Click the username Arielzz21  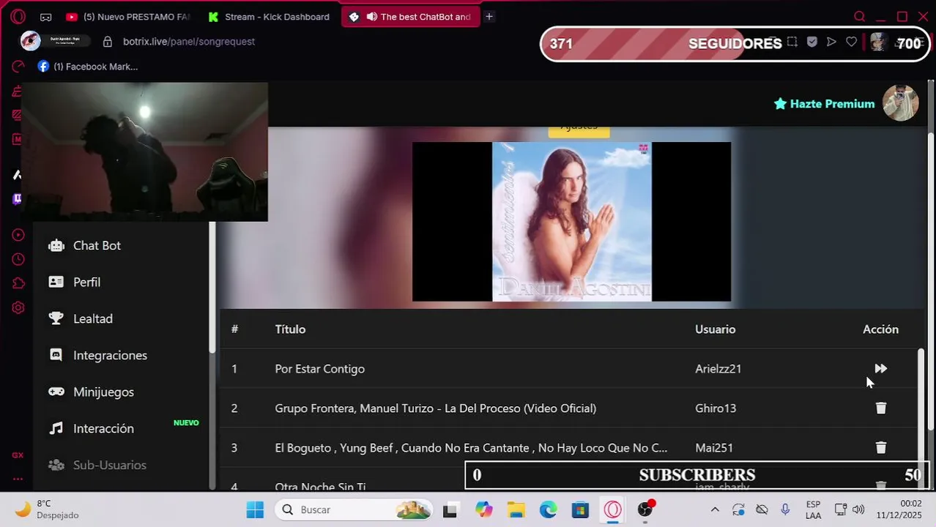pyautogui.click(x=718, y=369)
